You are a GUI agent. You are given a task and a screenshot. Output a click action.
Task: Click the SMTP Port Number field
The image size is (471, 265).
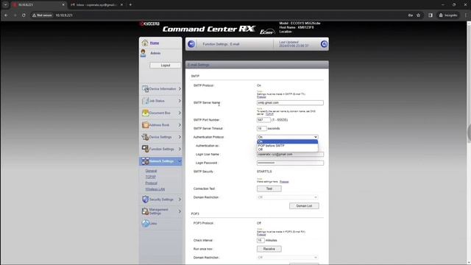click(x=263, y=120)
